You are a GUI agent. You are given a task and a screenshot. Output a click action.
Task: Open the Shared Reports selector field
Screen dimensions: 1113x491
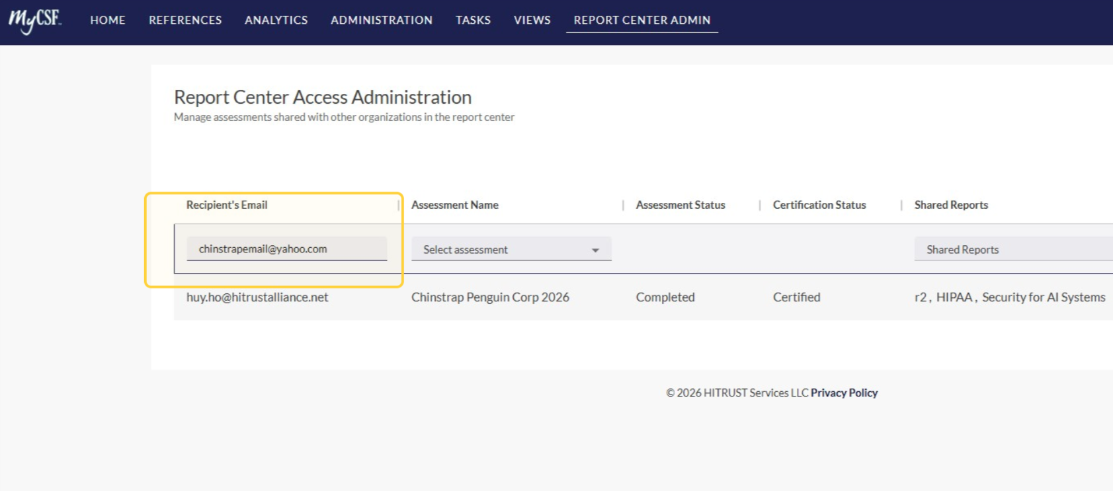pos(1013,249)
